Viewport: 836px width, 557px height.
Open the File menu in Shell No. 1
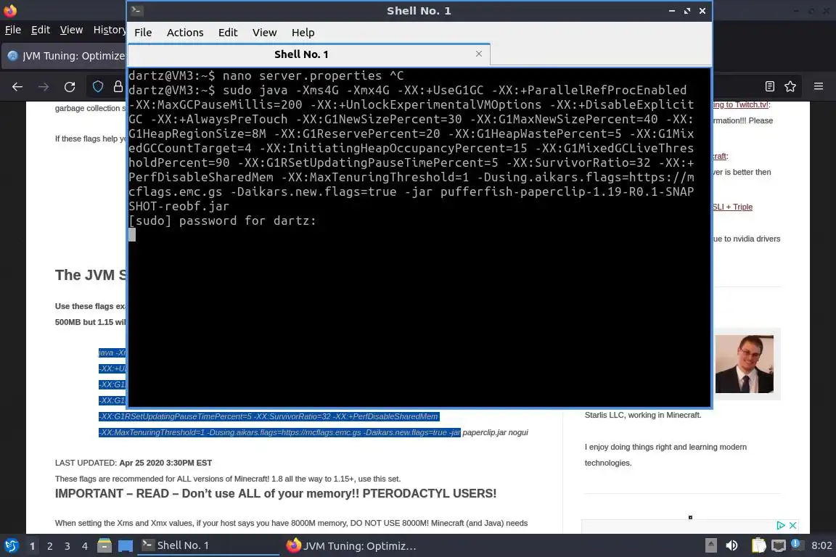click(143, 33)
